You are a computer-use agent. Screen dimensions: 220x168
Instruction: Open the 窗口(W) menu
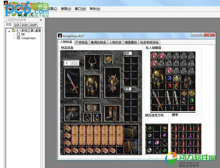[x=80, y=9]
